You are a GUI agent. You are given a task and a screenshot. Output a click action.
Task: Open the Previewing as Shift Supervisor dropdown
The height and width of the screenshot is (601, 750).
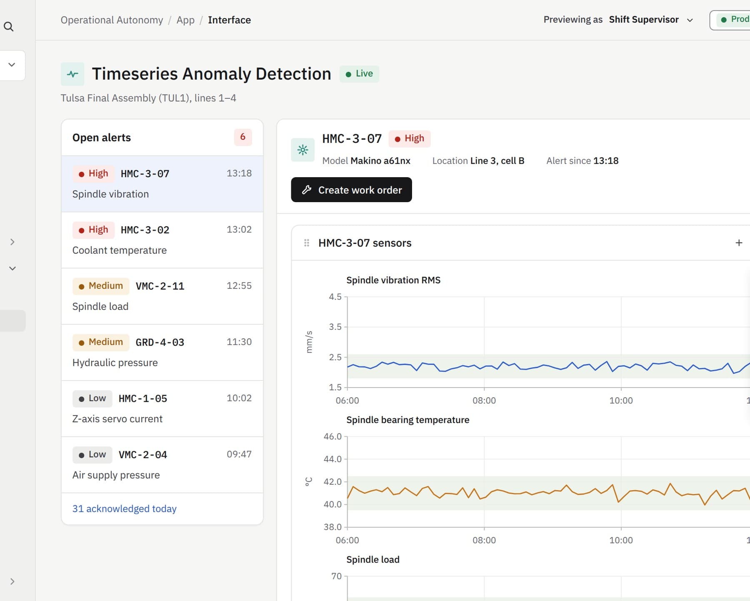coord(618,20)
